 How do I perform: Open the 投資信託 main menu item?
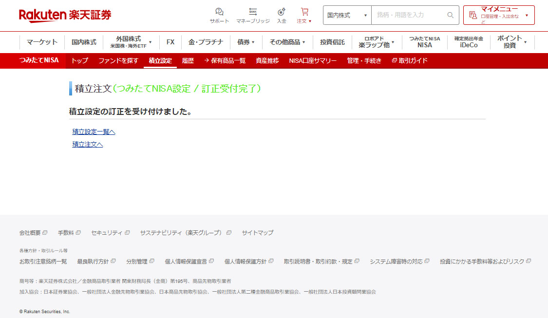pos(332,42)
